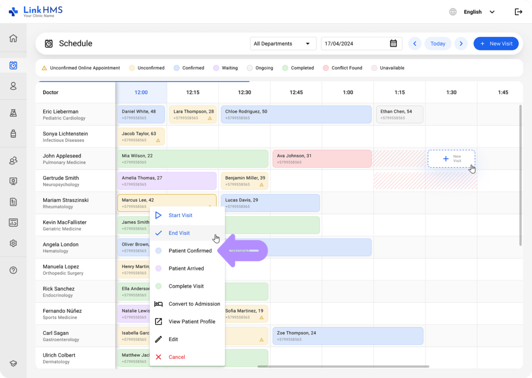Mark Patient Confirmed in the context menu
Screen dimensions: 532x378
click(187, 251)
